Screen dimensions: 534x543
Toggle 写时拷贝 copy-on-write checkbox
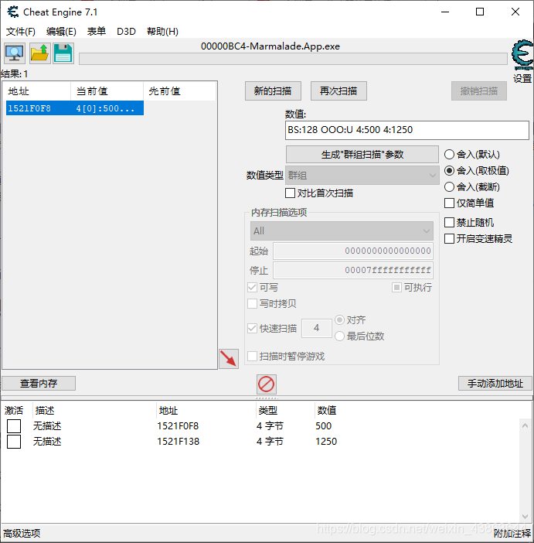coord(272,304)
